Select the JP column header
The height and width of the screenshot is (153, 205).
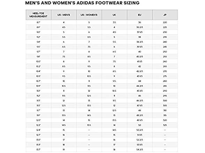click(165, 15)
